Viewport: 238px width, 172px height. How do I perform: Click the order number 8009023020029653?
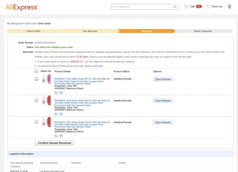click(45, 43)
